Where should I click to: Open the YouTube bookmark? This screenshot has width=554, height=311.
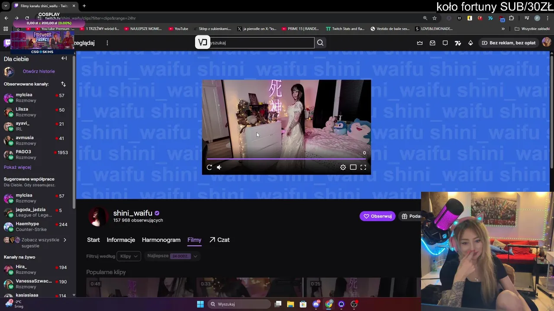pyautogui.click(x=177, y=29)
